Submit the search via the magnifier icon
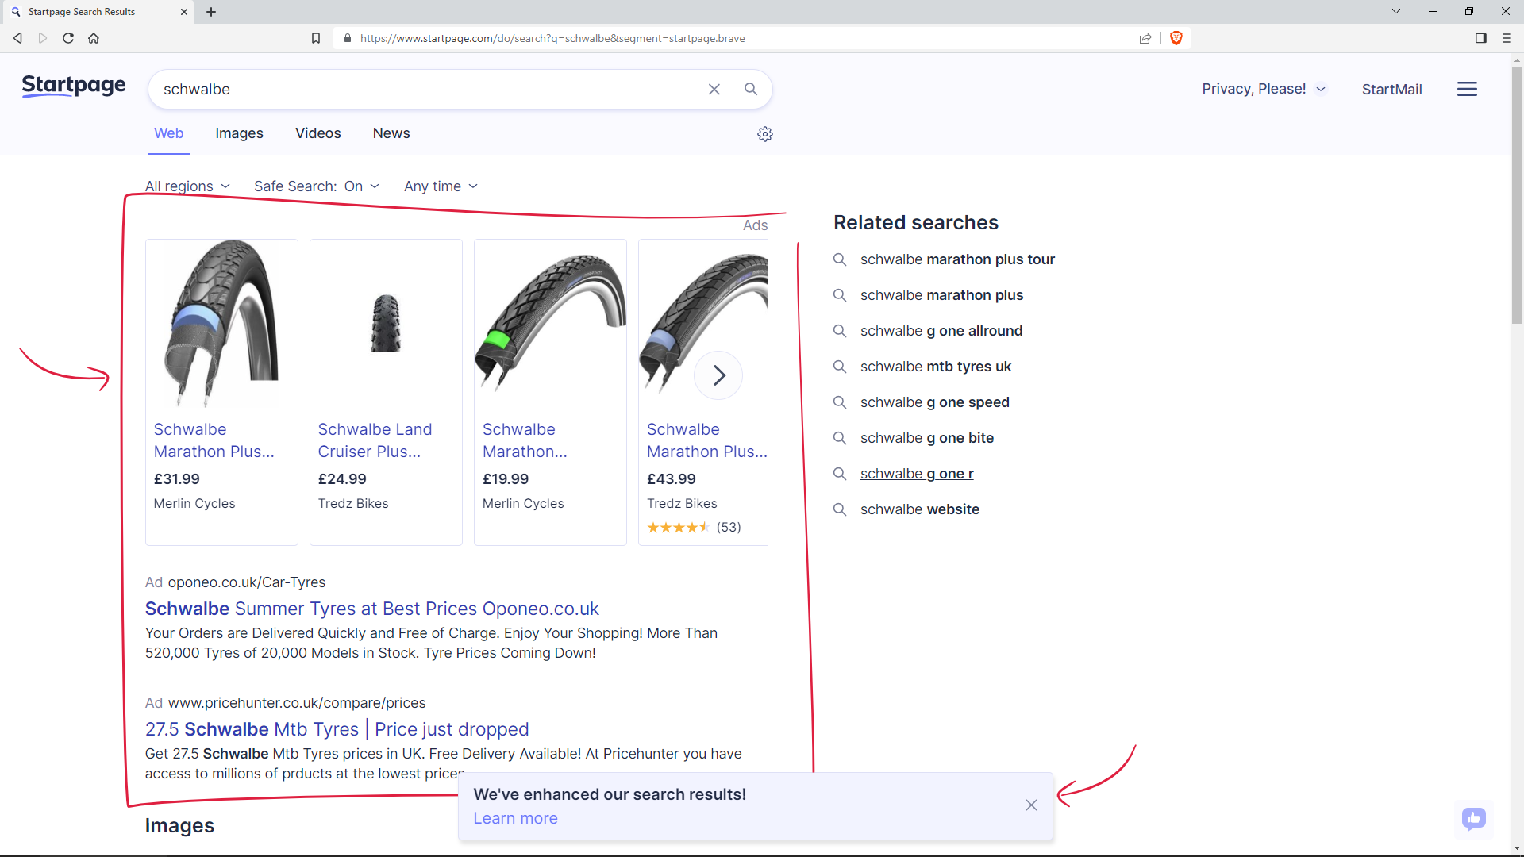 [x=750, y=89]
